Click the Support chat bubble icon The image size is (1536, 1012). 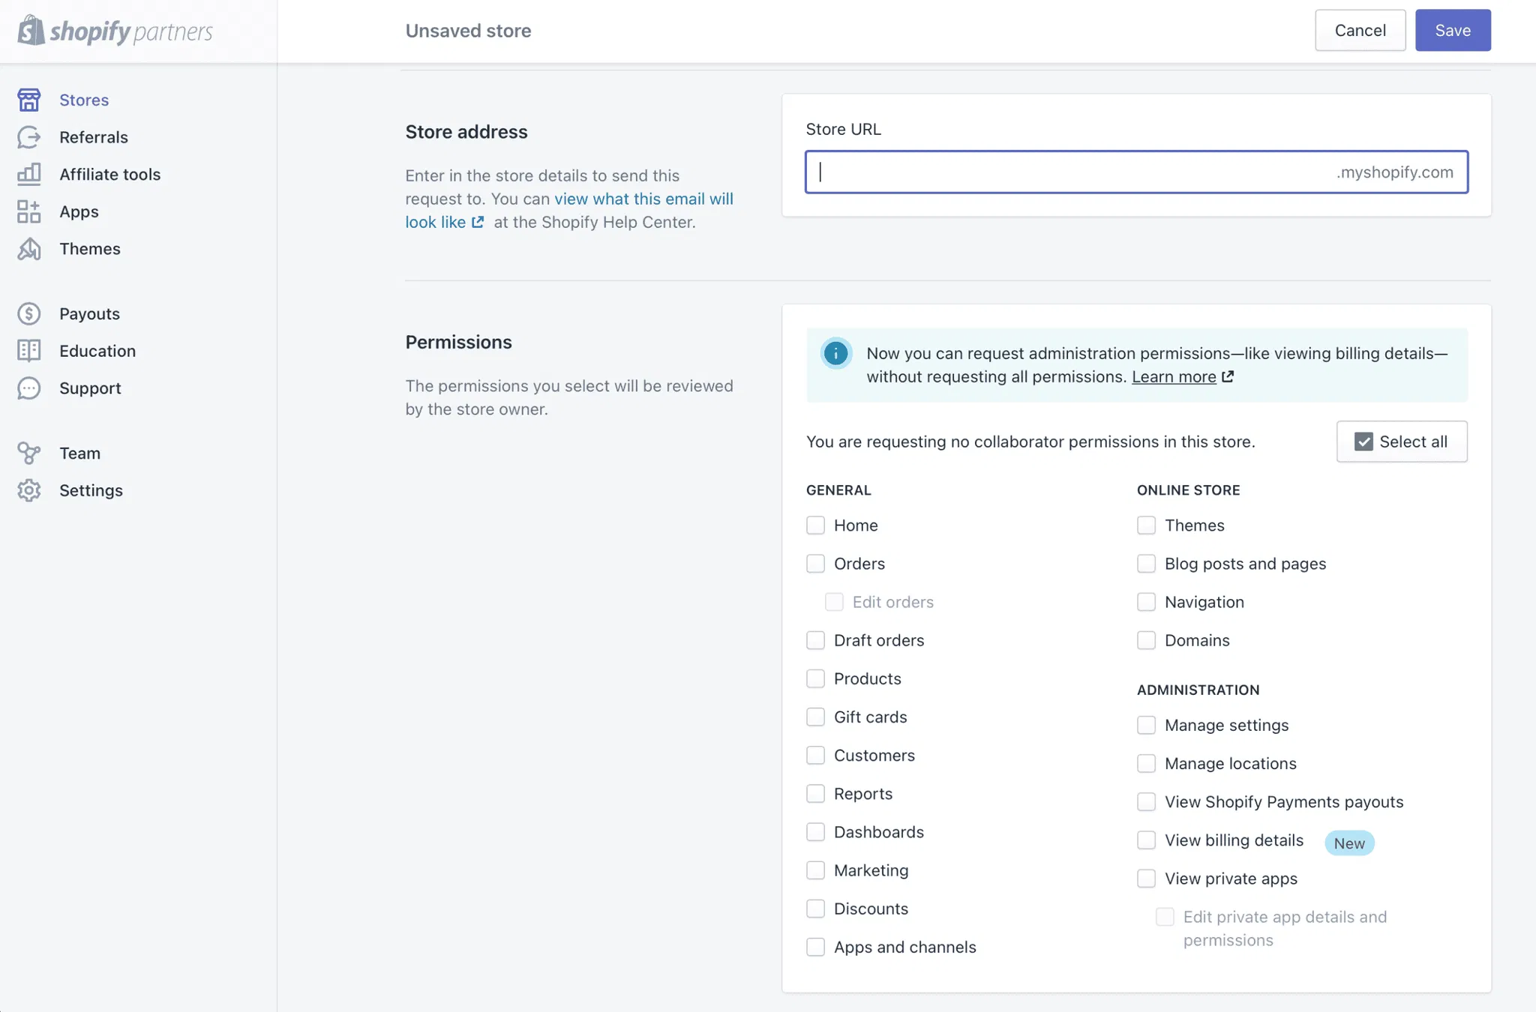28,388
